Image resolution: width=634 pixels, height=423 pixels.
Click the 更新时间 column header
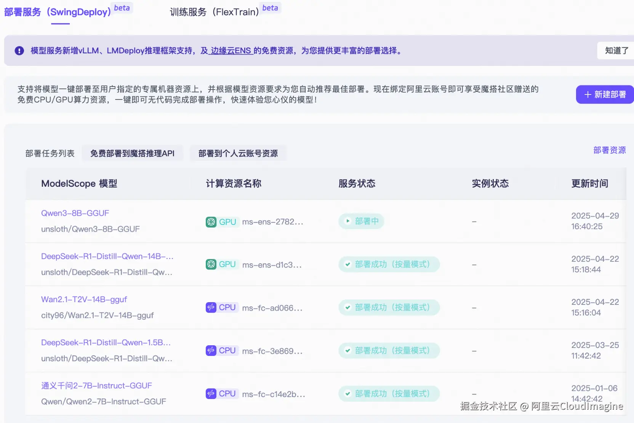[x=590, y=183]
